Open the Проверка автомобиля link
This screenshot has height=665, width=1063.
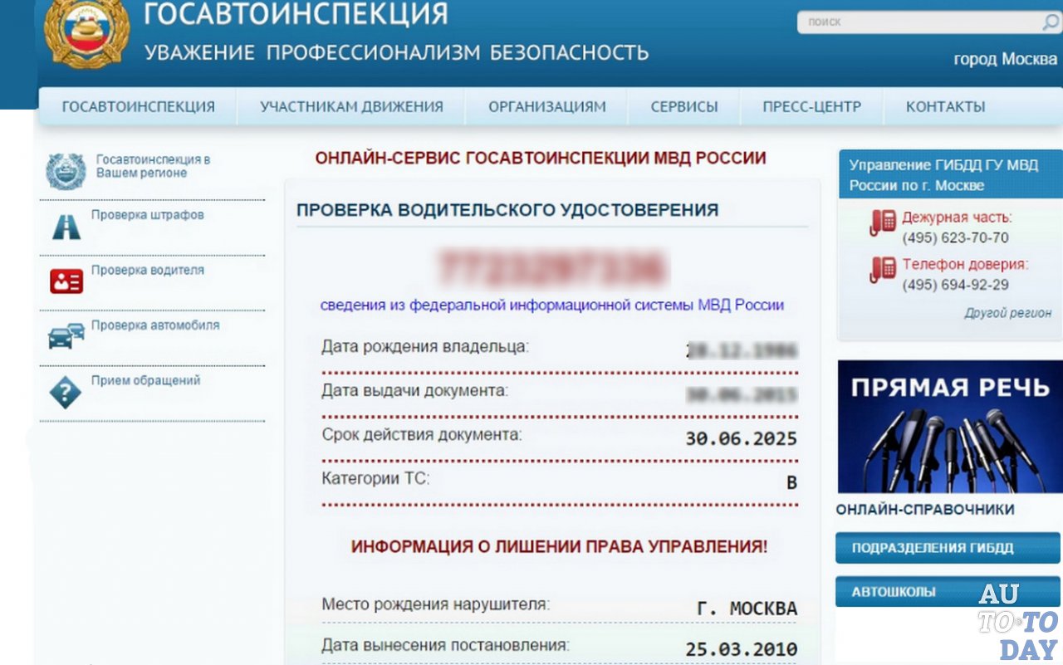click(155, 325)
